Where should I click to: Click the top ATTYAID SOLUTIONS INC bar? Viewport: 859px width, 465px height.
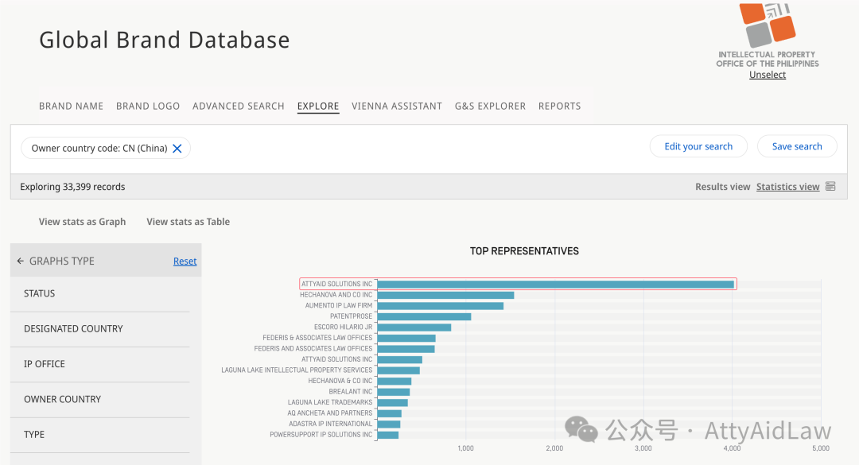pyautogui.click(x=555, y=285)
